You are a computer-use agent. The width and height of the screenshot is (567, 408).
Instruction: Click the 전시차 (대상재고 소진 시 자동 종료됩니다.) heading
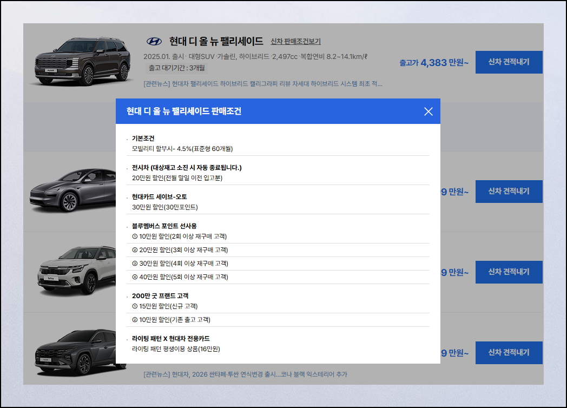tap(187, 168)
